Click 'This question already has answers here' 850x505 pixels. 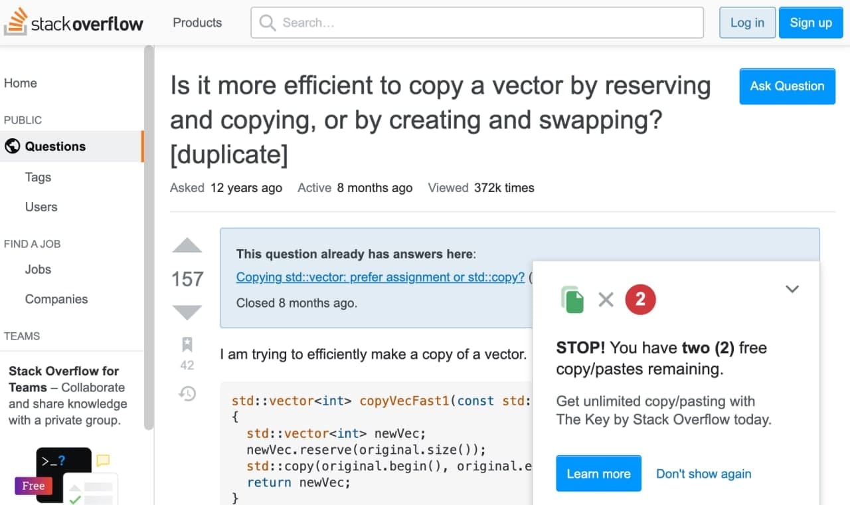coord(356,254)
